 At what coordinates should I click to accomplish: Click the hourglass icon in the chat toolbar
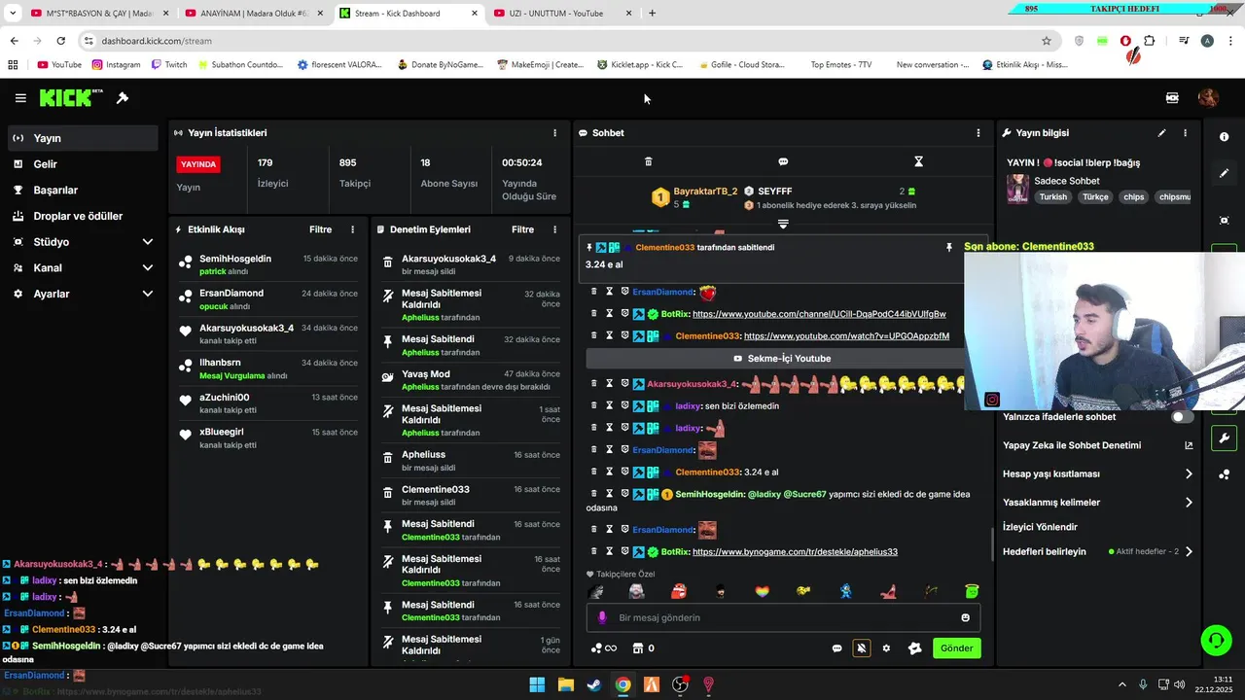(918, 161)
